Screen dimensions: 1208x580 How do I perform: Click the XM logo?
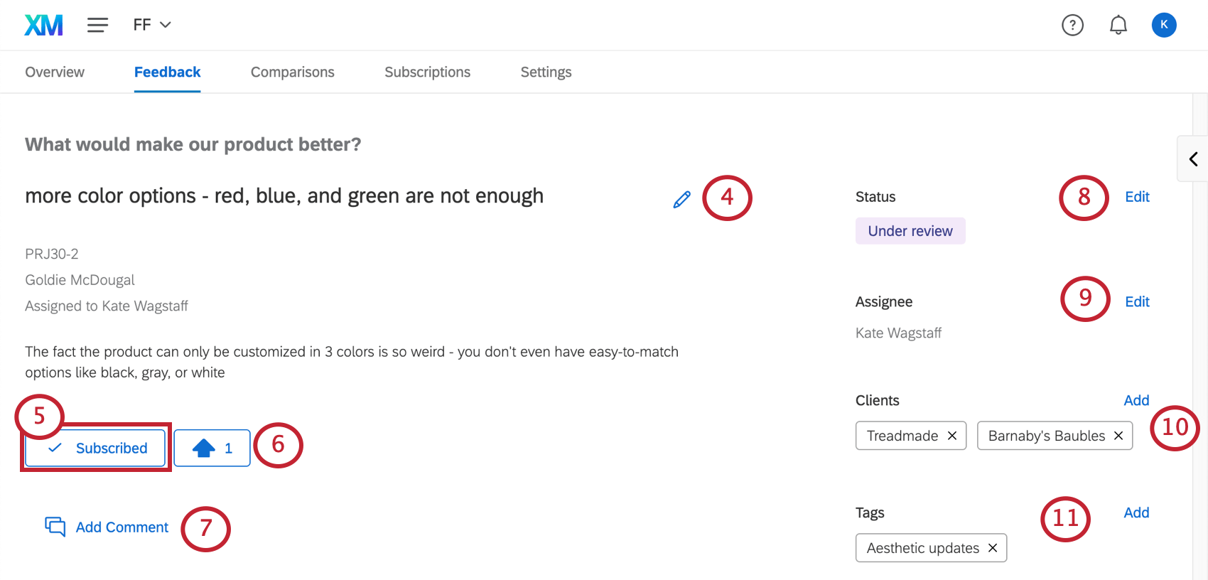tap(43, 25)
